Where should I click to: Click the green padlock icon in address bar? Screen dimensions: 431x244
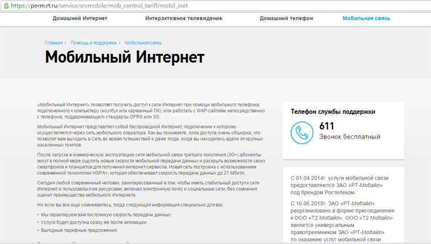[5, 5]
